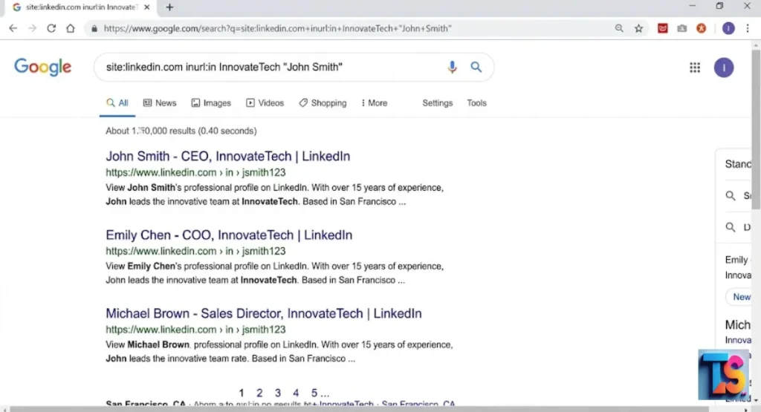The image size is (761, 412).
Task: Close the Google search tab
Action: 147,7
